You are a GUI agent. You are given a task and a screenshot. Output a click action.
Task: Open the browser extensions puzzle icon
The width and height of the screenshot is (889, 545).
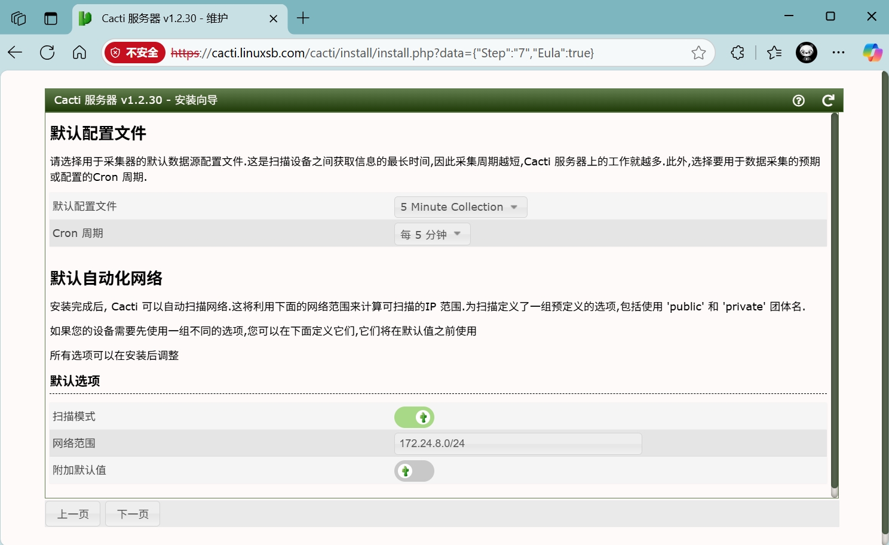(738, 53)
